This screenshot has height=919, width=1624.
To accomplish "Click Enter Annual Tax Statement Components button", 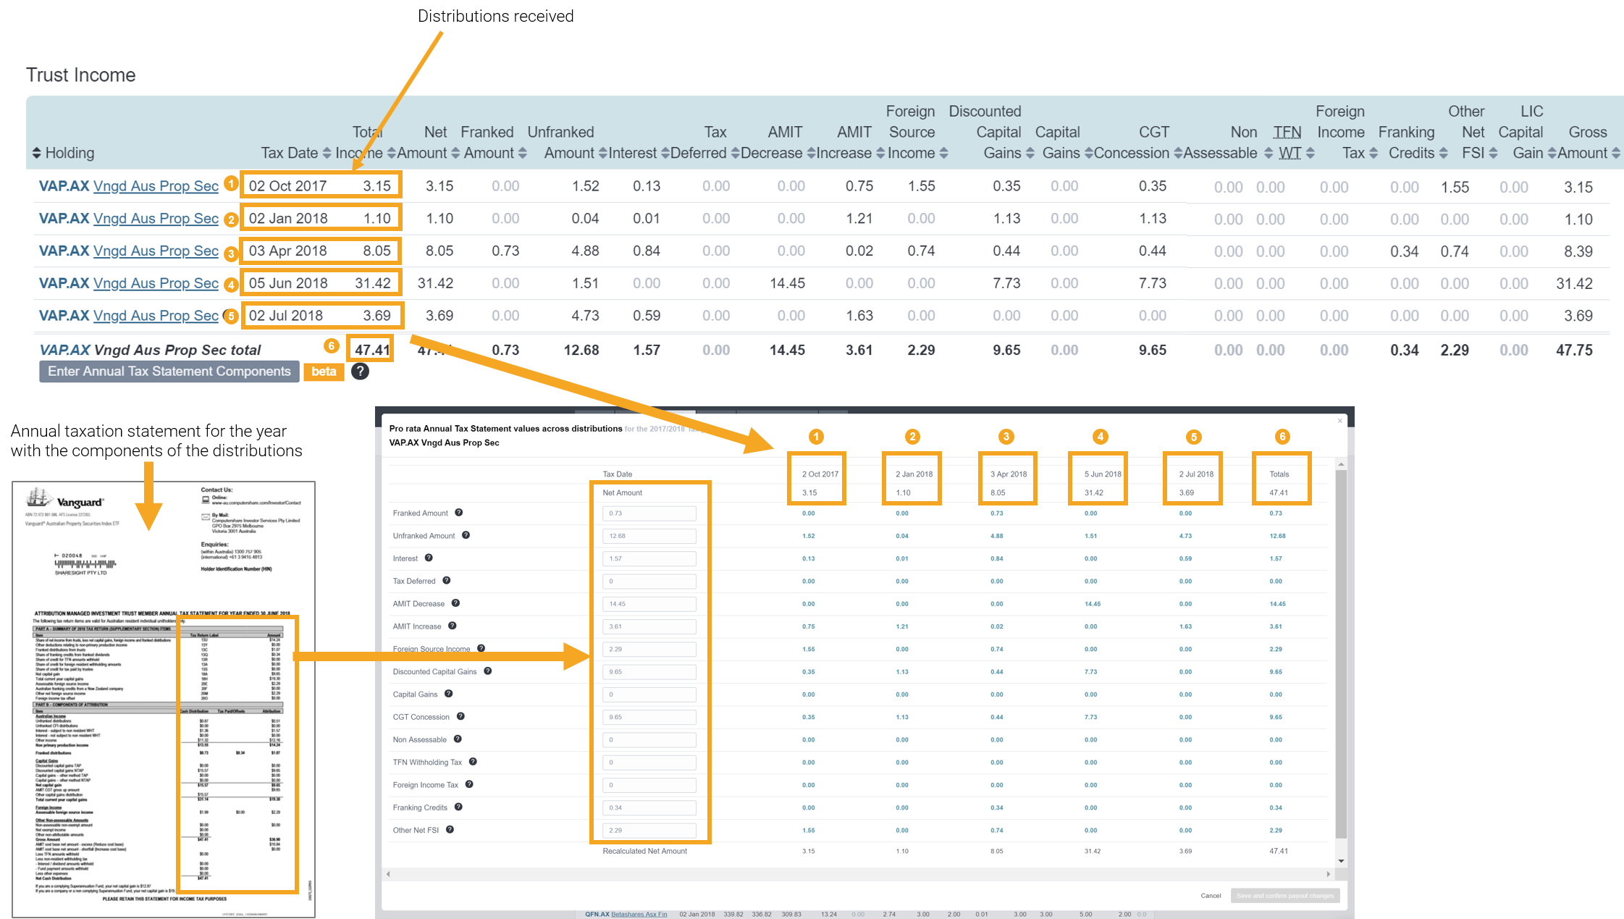I will [169, 372].
